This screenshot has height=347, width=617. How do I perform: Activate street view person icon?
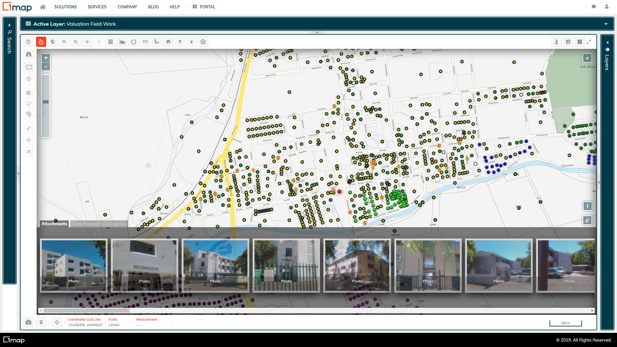[557, 42]
